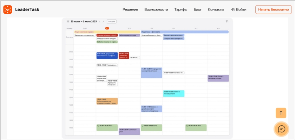Viewport: 295px width, 140px height.
Task: Go to next week arrow
Action: 103,21
